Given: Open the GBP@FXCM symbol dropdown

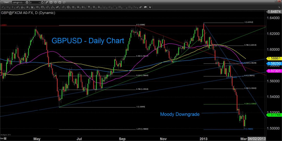Looking at the screenshot, I should click(18, 3).
